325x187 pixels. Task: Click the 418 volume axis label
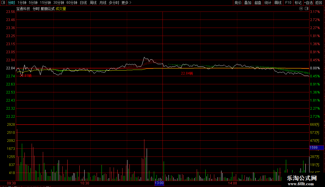point(12,173)
